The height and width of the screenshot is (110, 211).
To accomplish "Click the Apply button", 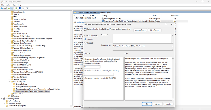I will 168,104.
